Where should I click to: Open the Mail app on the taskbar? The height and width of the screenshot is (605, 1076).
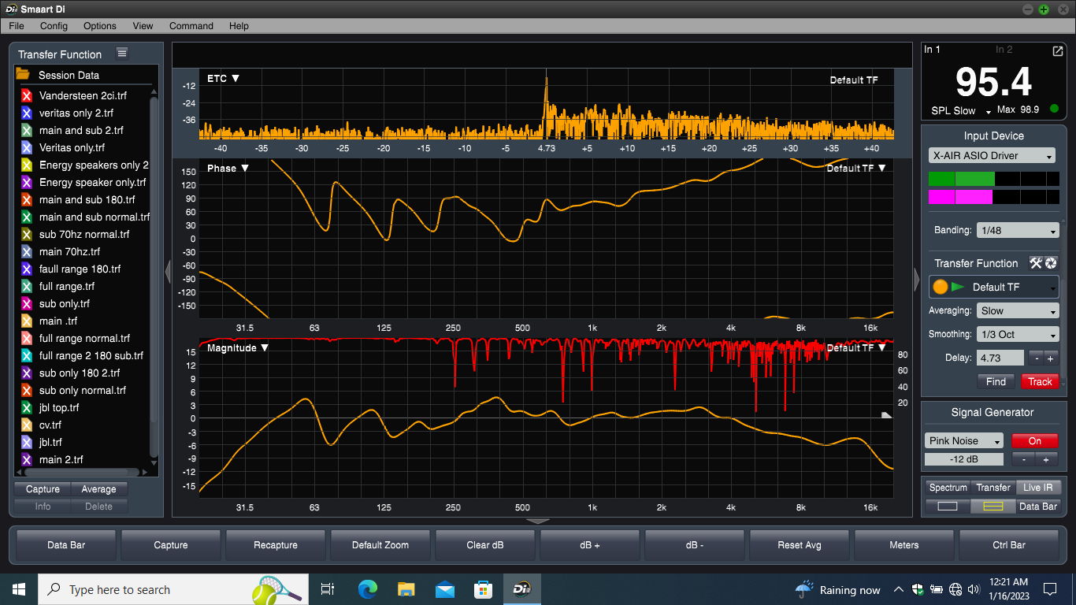pyautogui.click(x=444, y=589)
